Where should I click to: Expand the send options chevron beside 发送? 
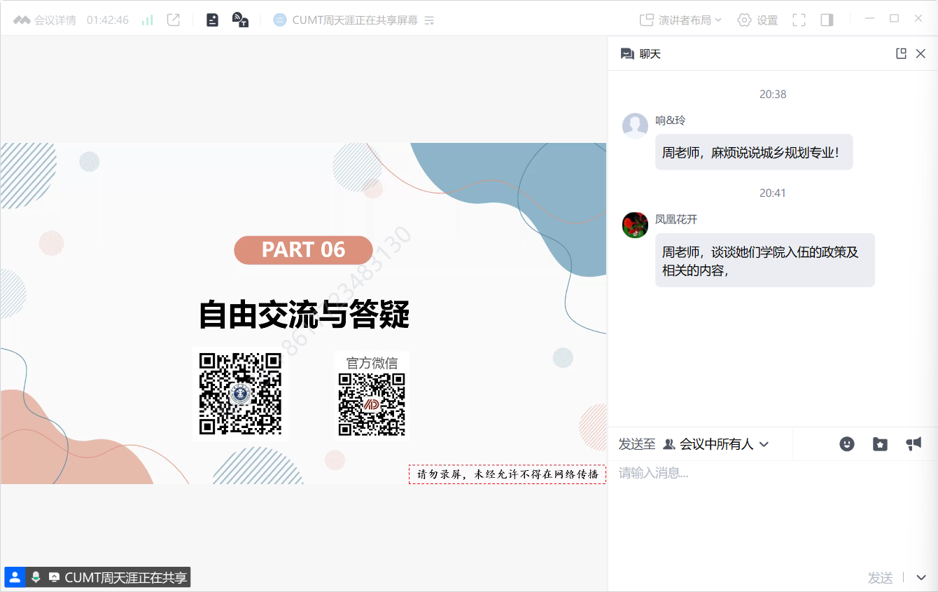[921, 577]
